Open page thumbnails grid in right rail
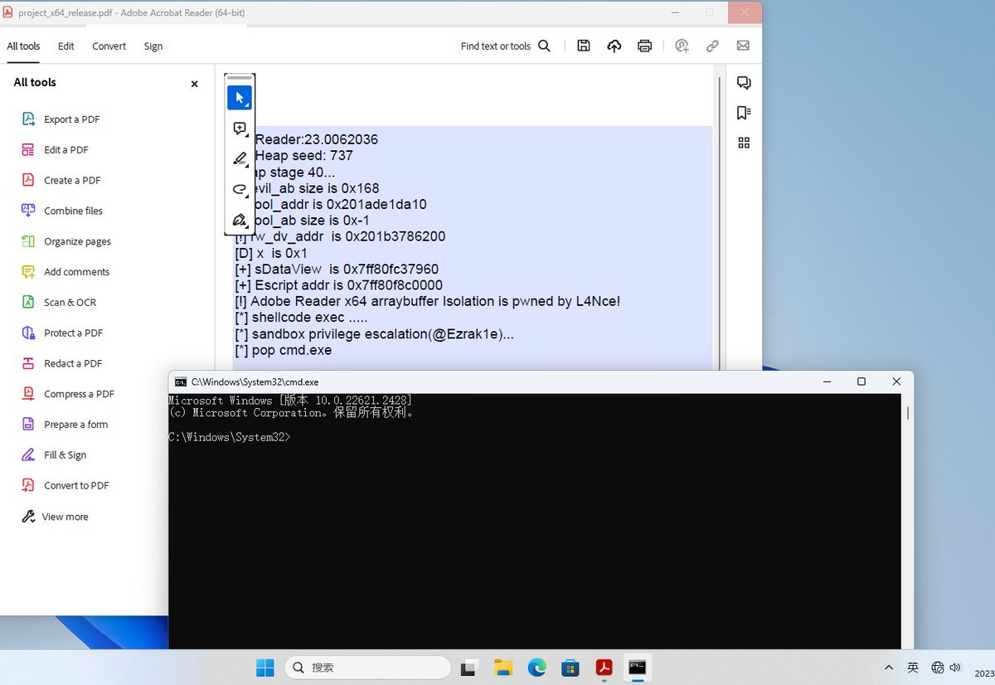 [744, 143]
